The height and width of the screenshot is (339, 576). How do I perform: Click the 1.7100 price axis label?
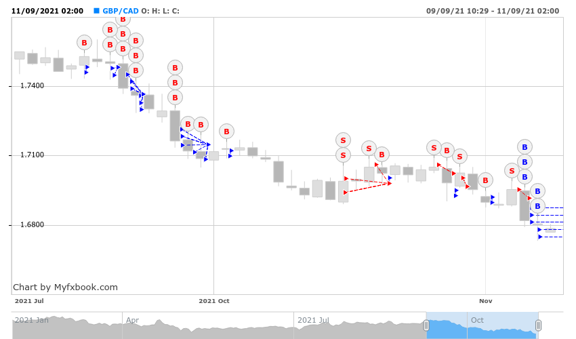(x=32, y=155)
